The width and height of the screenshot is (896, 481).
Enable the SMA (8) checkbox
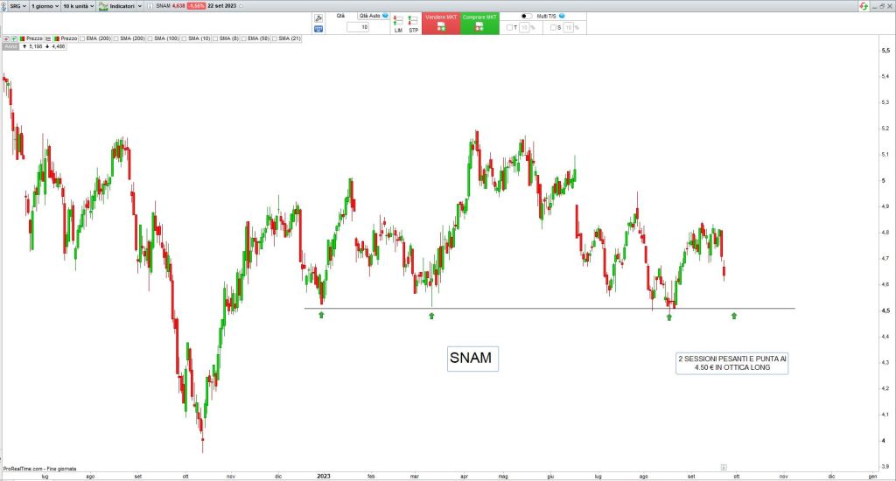(215, 38)
